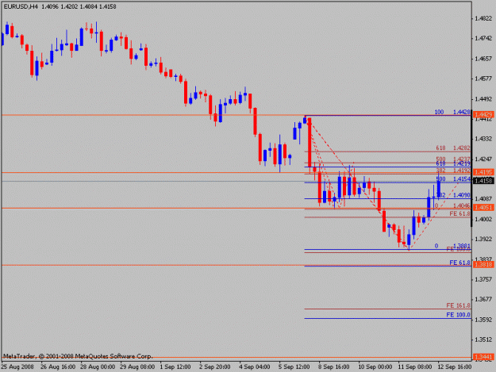Select the 12 Sep 16:00 time label
The image size is (496, 372).
click(x=455, y=366)
